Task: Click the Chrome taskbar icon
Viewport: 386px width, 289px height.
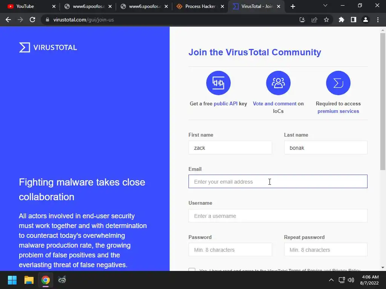Action: click(46, 280)
